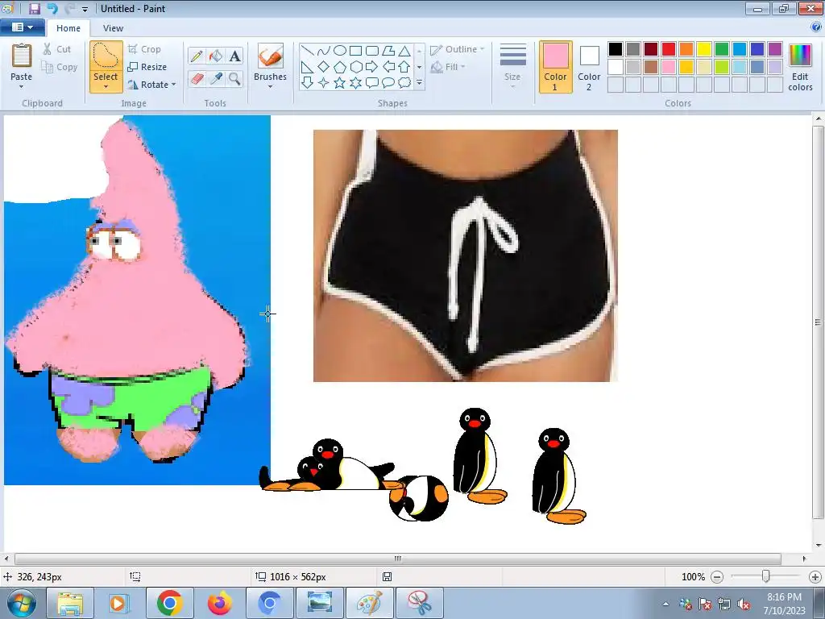Choose the Curve shape
825x619 pixels.
pos(324,51)
